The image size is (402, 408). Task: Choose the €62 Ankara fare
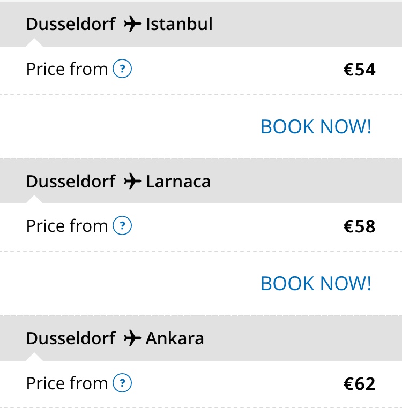click(359, 384)
